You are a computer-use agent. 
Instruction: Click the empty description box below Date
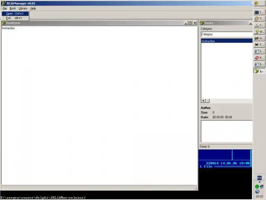[227, 131]
